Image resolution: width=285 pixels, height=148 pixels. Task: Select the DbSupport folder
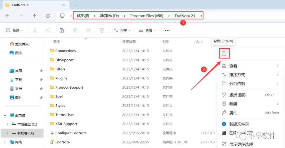pos(62,60)
